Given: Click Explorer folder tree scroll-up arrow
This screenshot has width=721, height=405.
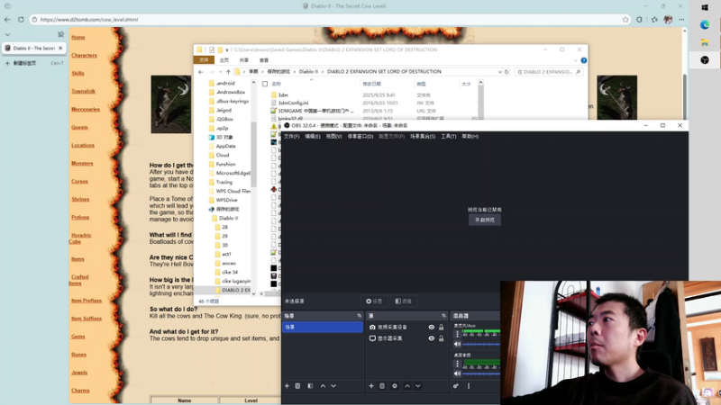Looking at the screenshot, I should [x=253, y=82].
